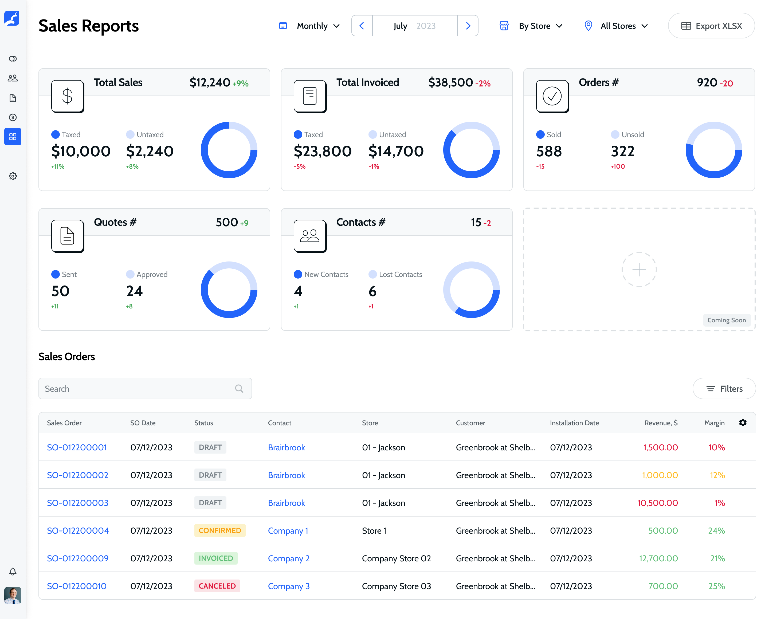
Task: Click the toggle icon atop the sidebar
Action: tap(13, 59)
